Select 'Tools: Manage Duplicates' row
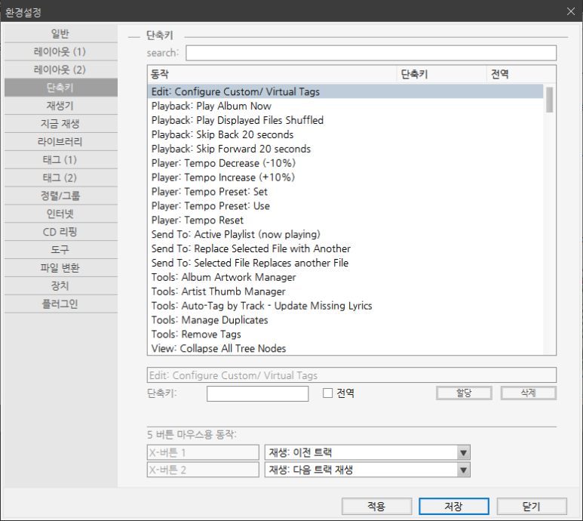The height and width of the screenshot is (521, 583). pos(345,320)
